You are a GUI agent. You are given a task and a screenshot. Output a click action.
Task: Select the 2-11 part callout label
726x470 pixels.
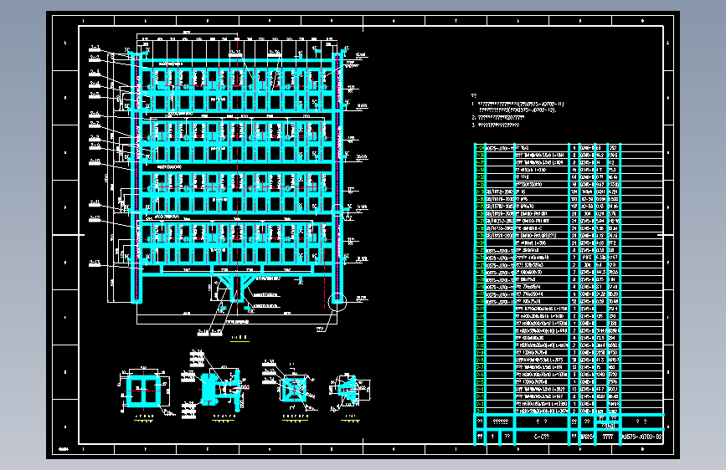(95, 203)
